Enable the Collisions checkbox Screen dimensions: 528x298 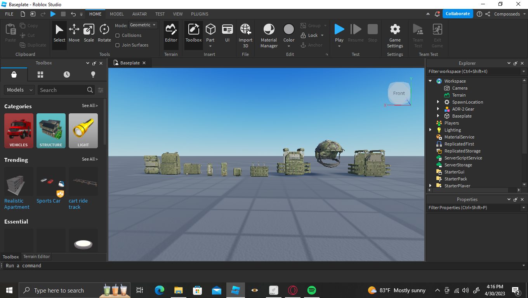pos(118,35)
